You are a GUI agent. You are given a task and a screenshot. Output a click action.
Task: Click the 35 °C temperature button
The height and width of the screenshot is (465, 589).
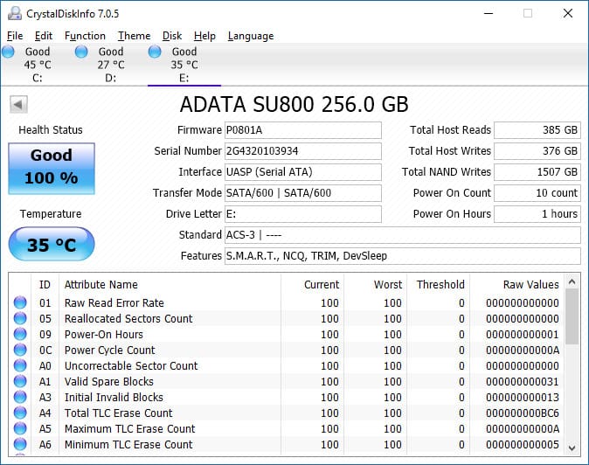[52, 244]
